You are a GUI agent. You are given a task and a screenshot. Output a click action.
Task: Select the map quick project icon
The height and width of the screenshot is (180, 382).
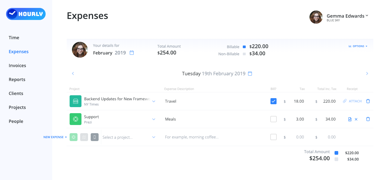(x=84, y=137)
